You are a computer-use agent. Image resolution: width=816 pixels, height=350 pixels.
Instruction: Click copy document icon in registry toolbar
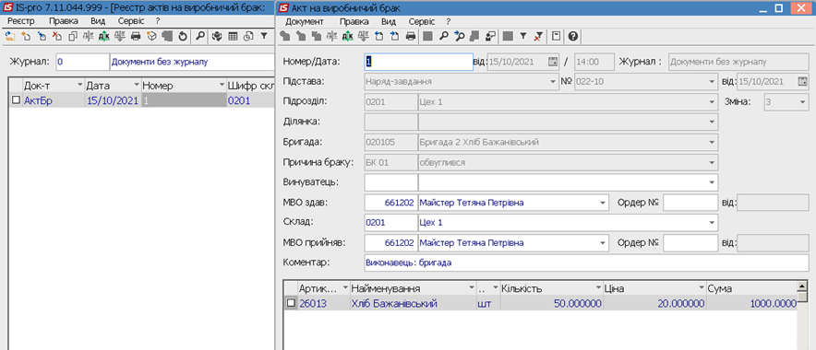click(x=73, y=36)
